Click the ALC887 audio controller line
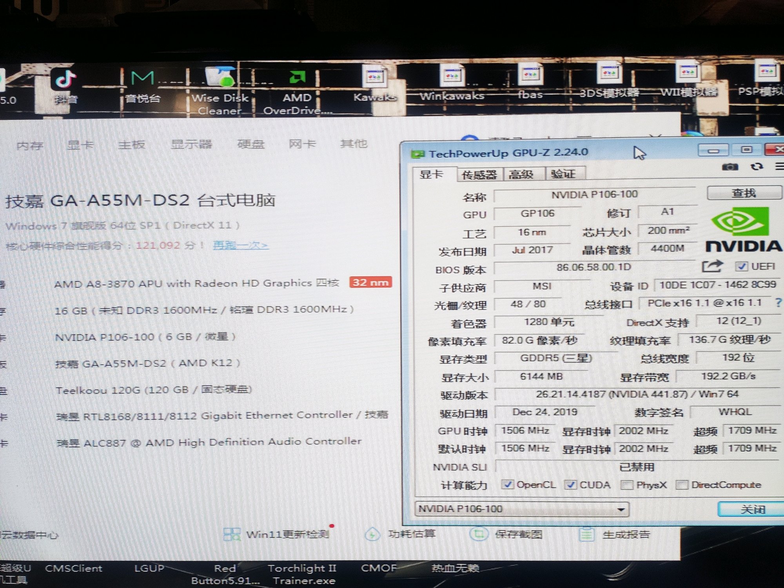 [x=209, y=442]
